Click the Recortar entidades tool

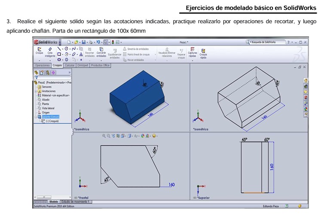tap(90, 52)
